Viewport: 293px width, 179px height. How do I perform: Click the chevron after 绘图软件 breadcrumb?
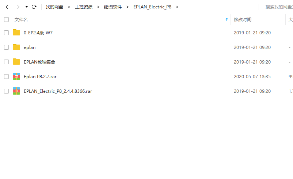pos(128,7)
